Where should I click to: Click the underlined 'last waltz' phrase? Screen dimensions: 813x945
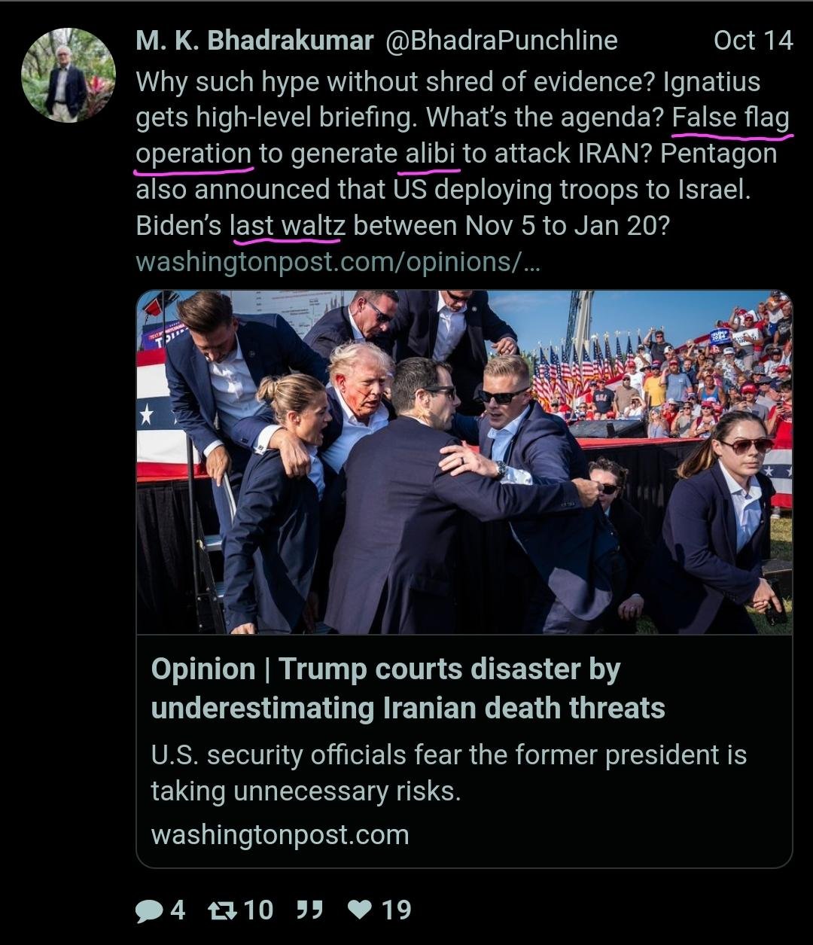click(288, 226)
